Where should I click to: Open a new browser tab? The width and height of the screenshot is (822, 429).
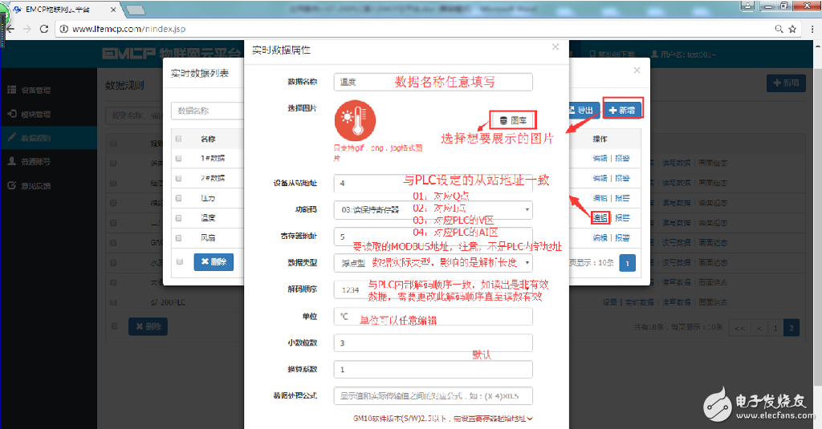point(135,10)
